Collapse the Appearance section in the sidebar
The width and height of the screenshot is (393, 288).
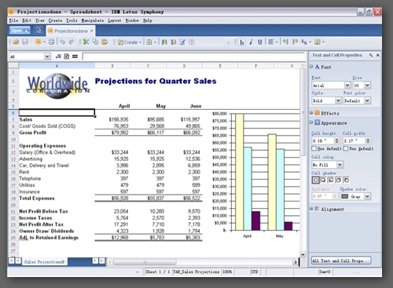click(311, 122)
